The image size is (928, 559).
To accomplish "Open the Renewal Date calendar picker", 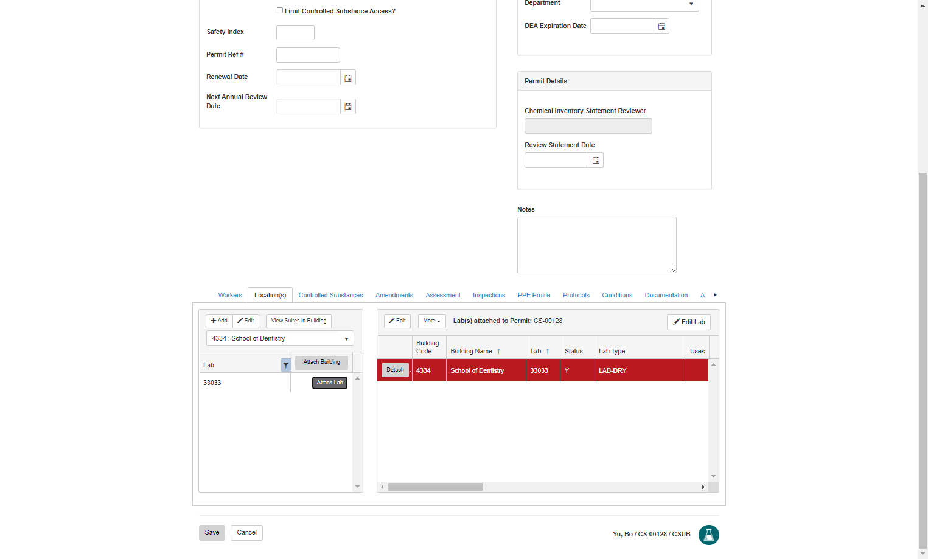I will 348,78.
